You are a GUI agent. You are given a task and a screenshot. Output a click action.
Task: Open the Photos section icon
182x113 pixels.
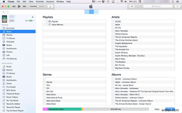4,52
